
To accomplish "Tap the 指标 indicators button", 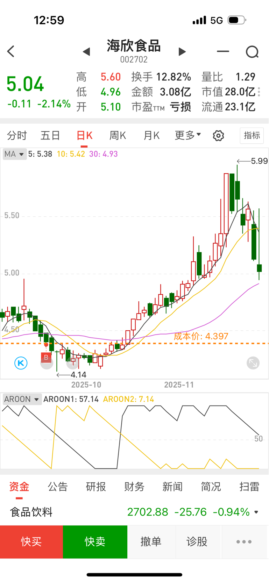I will click(x=252, y=136).
